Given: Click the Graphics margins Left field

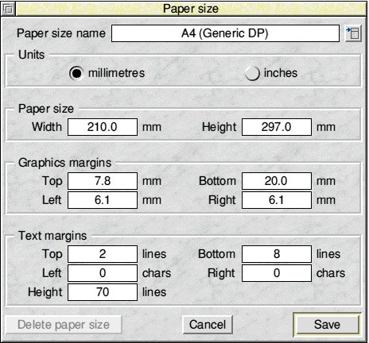Looking at the screenshot, I should [x=103, y=200].
